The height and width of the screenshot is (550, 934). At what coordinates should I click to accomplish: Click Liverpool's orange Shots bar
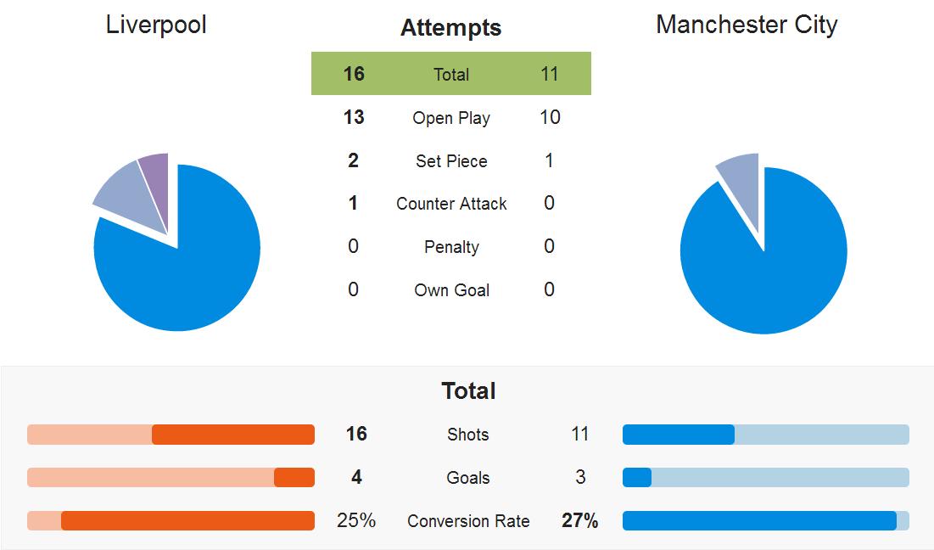point(233,435)
